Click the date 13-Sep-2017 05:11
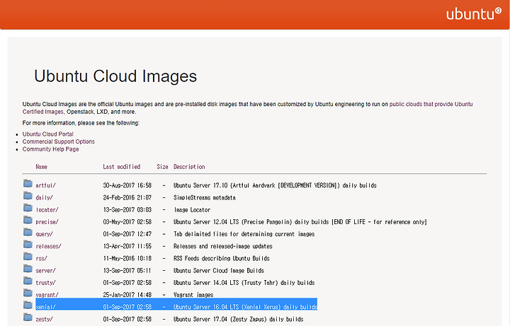 click(x=127, y=270)
